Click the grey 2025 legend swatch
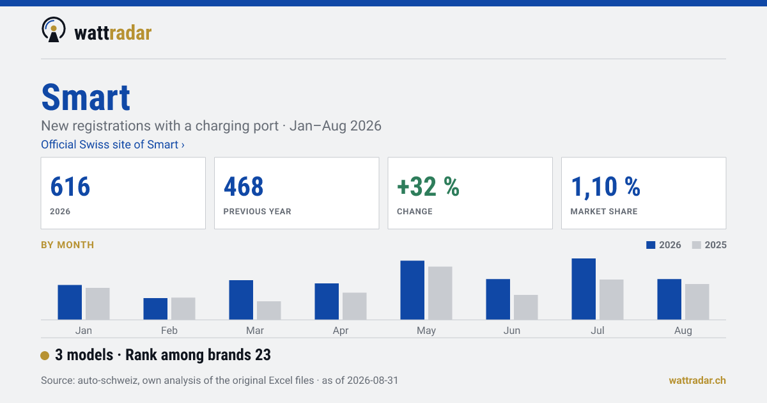 697,245
